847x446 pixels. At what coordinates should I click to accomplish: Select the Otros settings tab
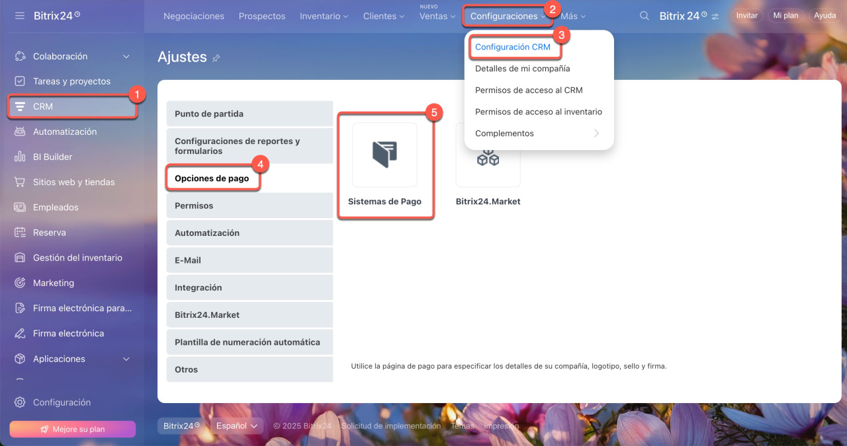click(249, 369)
